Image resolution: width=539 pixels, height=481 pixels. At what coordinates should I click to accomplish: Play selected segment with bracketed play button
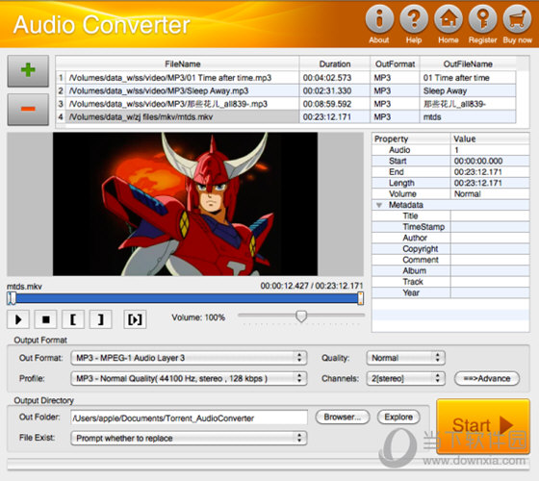click(135, 319)
